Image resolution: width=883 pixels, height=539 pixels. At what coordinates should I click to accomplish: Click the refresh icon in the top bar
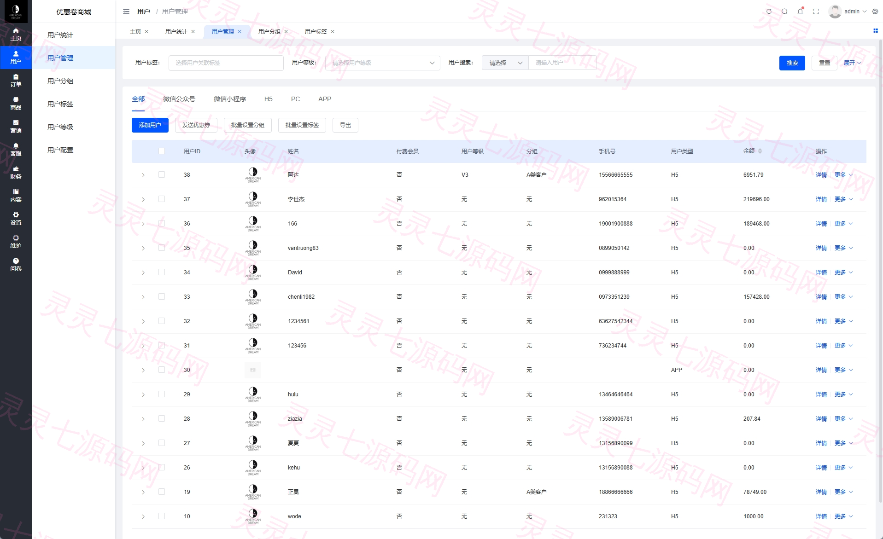click(769, 12)
